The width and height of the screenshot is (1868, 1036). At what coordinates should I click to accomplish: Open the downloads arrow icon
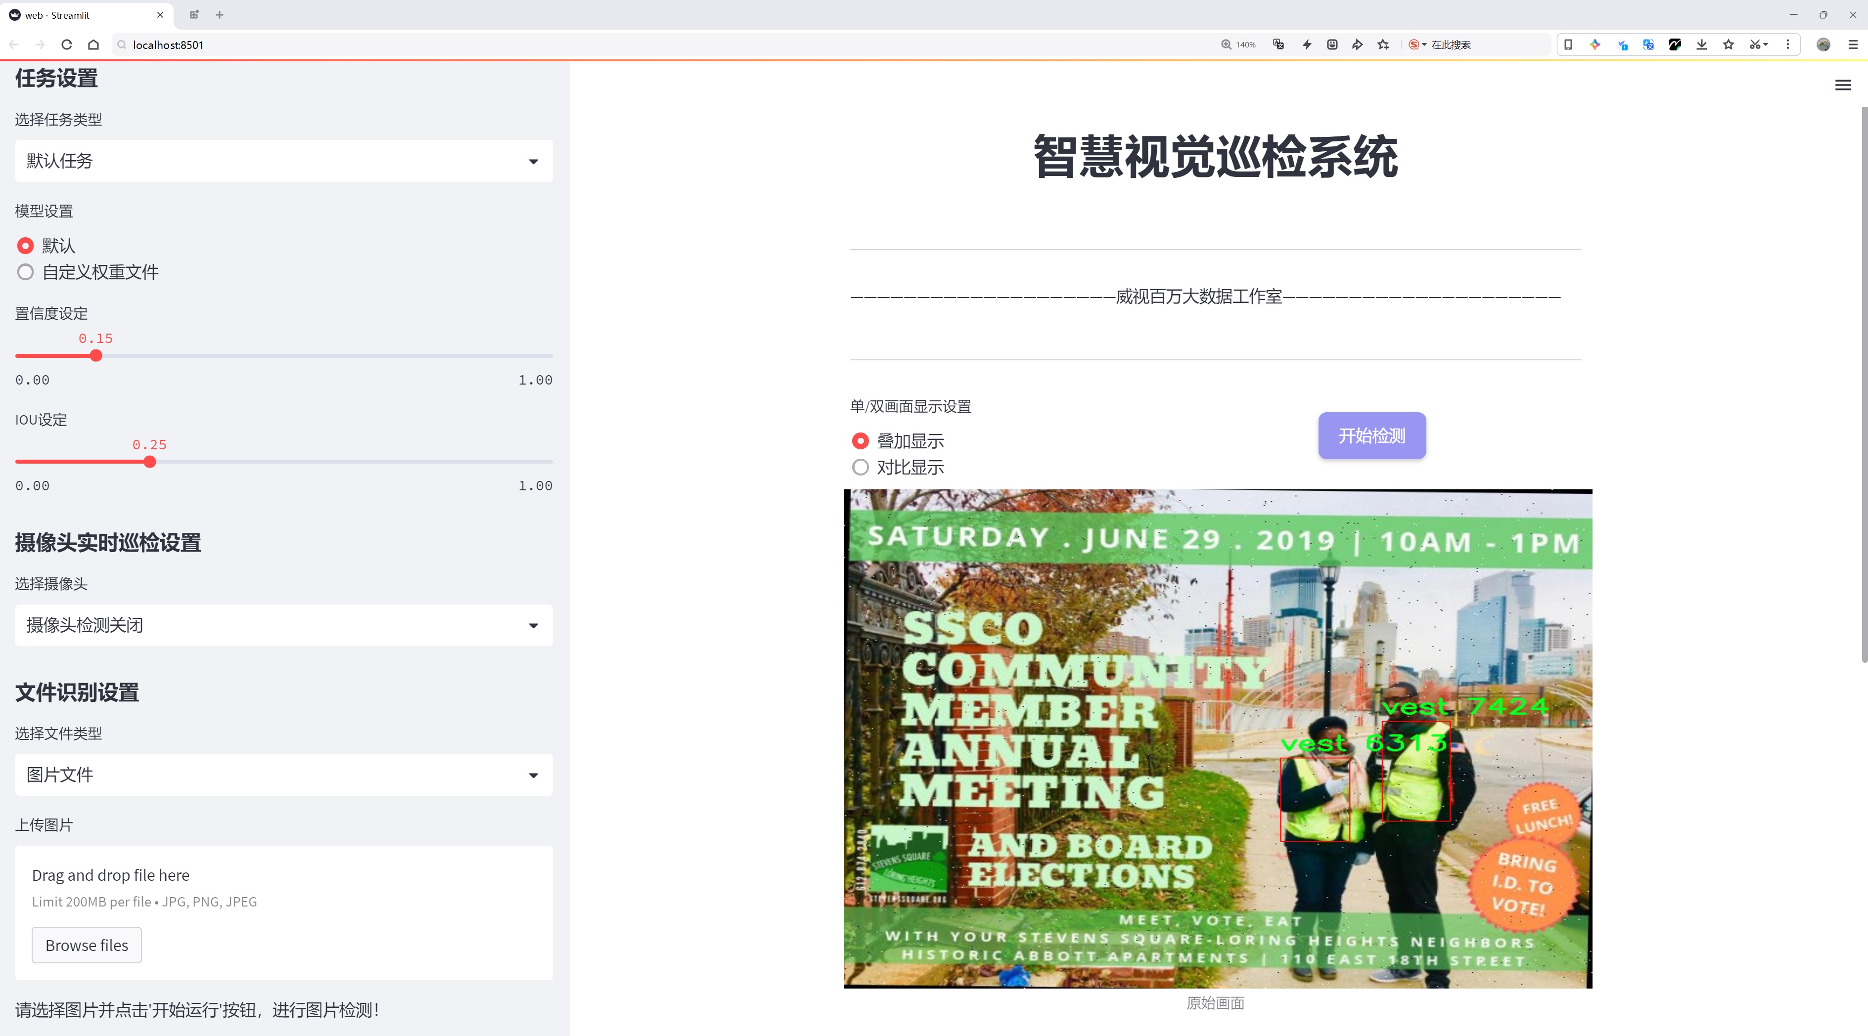click(x=1702, y=45)
